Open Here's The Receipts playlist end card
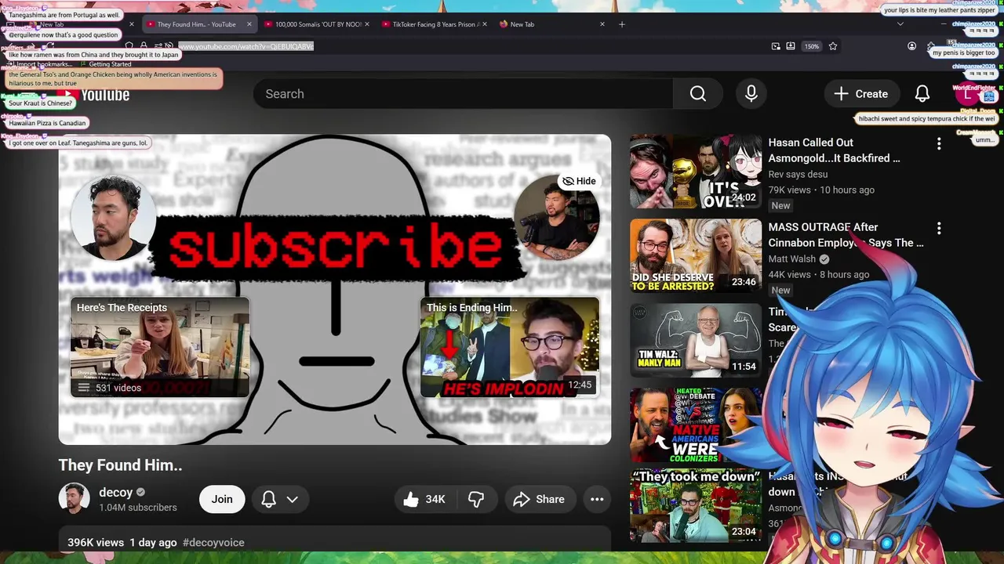This screenshot has height=564, width=1004. click(x=160, y=347)
